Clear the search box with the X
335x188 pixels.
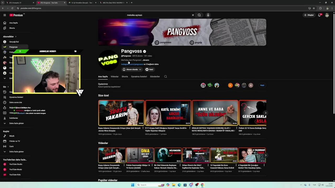tap(193, 15)
